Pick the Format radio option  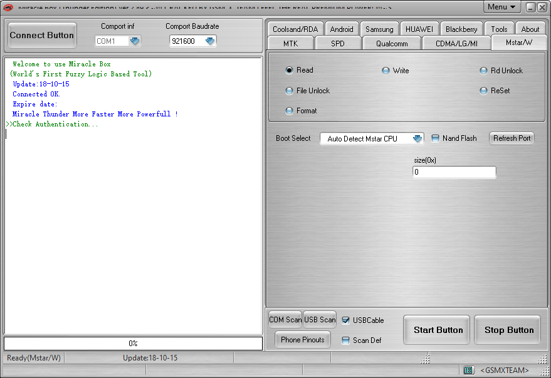(289, 111)
